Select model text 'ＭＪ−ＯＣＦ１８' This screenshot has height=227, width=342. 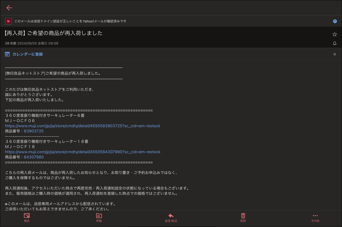point(20,147)
